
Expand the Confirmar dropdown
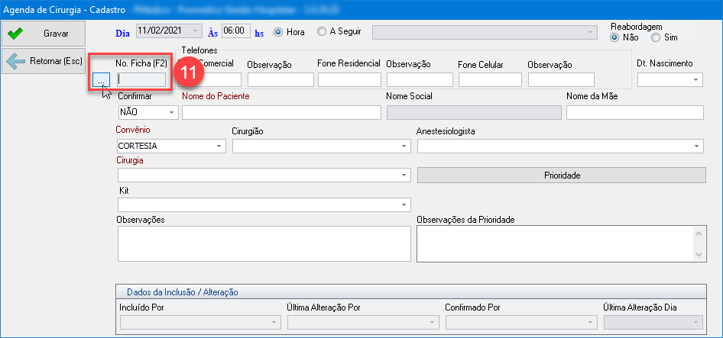point(171,112)
